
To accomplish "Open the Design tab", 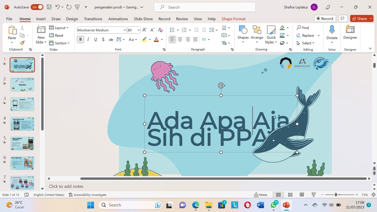I will [x=72, y=19].
